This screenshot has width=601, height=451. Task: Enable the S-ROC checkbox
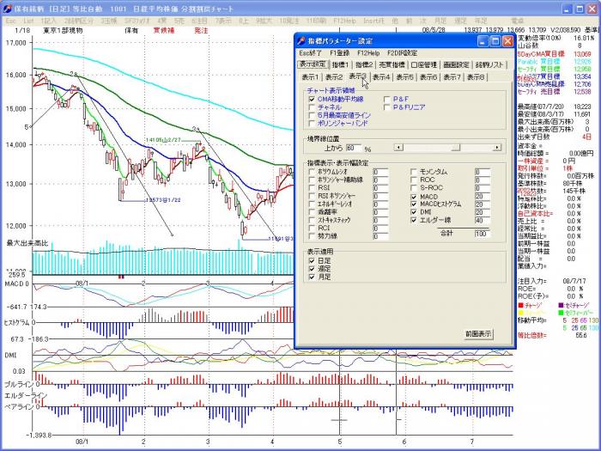coord(414,188)
